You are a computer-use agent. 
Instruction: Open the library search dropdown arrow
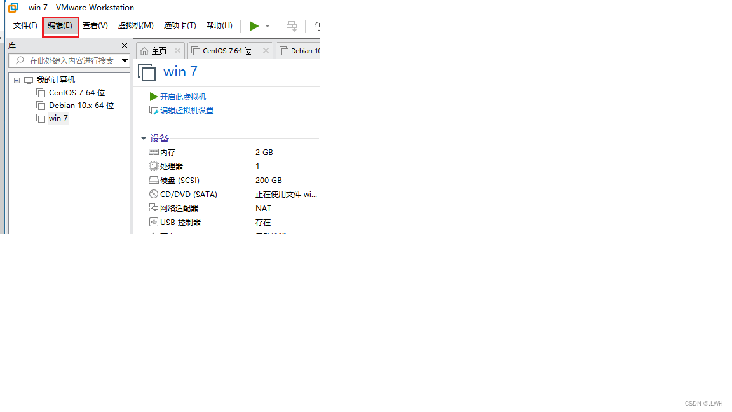125,61
